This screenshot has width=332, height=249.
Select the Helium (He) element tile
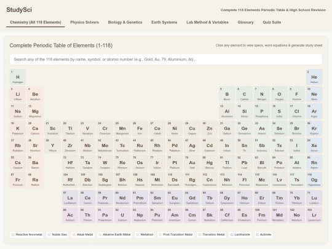pyautogui.click(x=314, y=77)
